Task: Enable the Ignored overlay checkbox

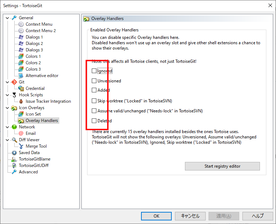Action: point(94,71)
